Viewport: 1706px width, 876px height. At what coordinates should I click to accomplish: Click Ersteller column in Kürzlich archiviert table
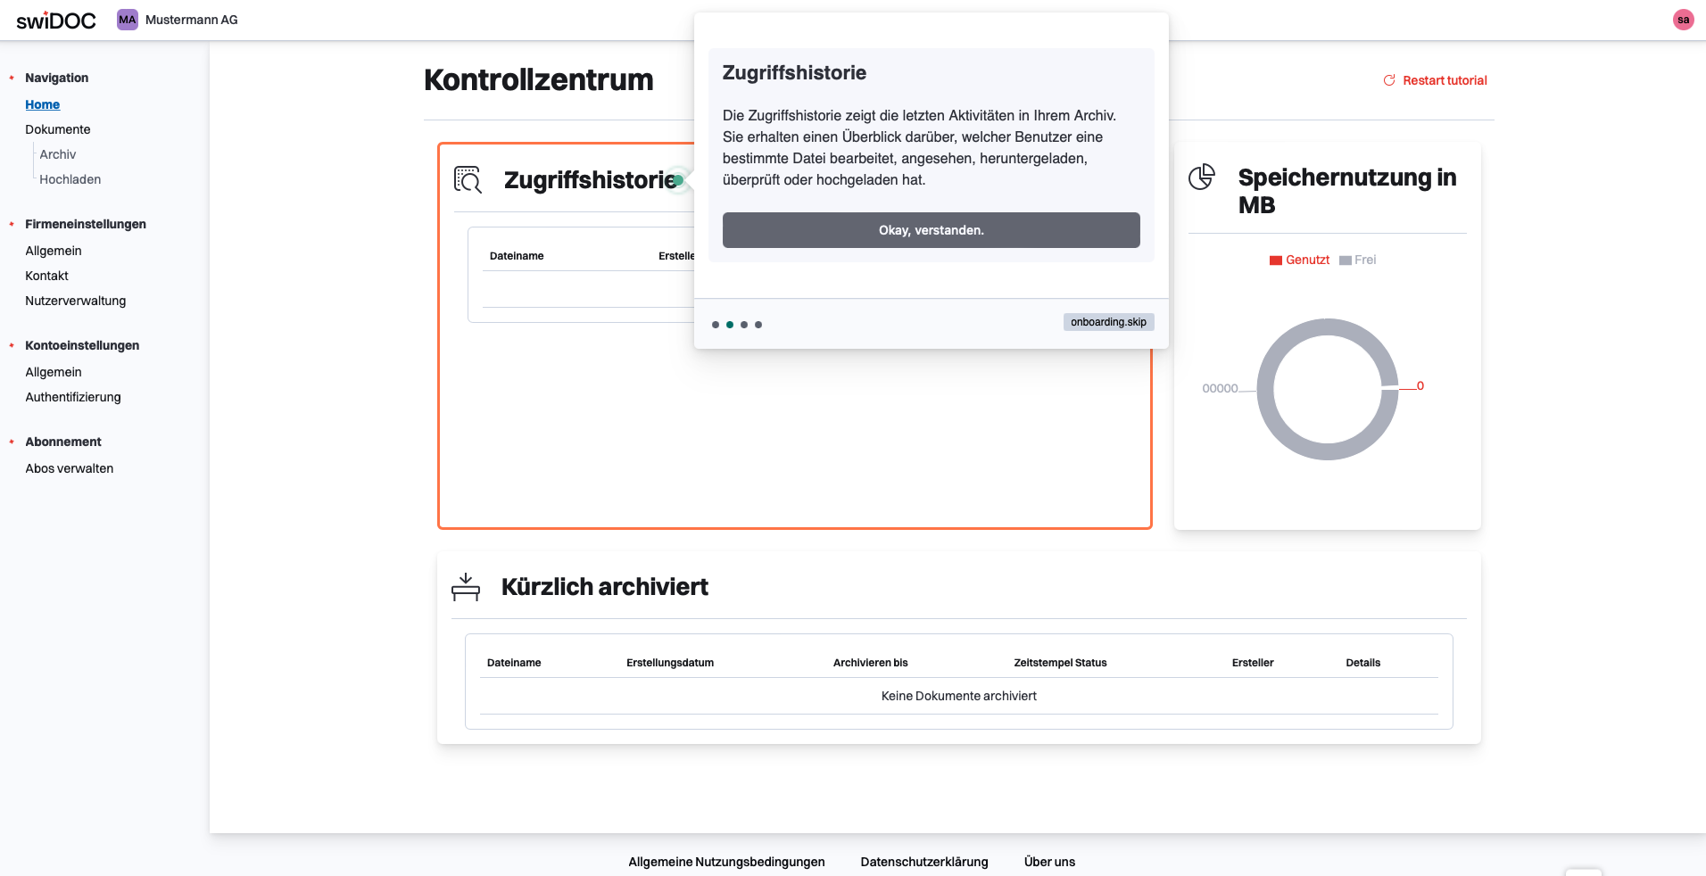(x=1253, y=663)
